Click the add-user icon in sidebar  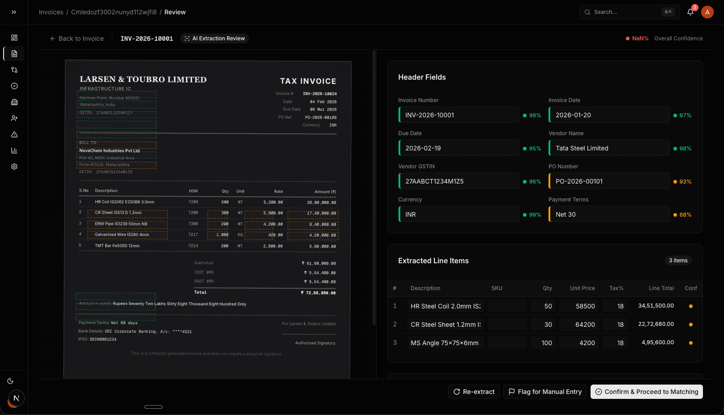(14, 118)
